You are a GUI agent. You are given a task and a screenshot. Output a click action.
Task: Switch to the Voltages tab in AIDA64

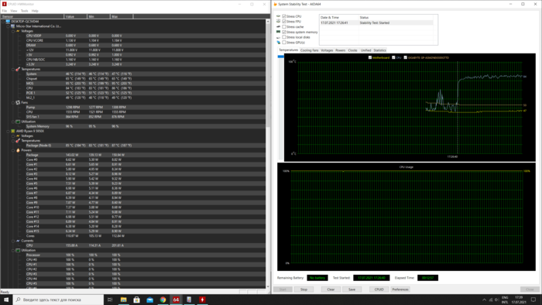coord(327,50)
